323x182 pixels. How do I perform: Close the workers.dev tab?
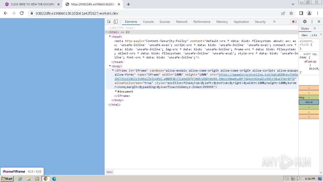click(x=119, y=4)
